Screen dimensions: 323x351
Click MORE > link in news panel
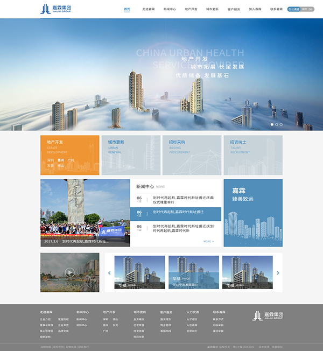pyautogui.click(x=208, y=241)
